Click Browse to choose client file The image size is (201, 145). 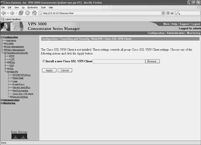coord(152,61)
